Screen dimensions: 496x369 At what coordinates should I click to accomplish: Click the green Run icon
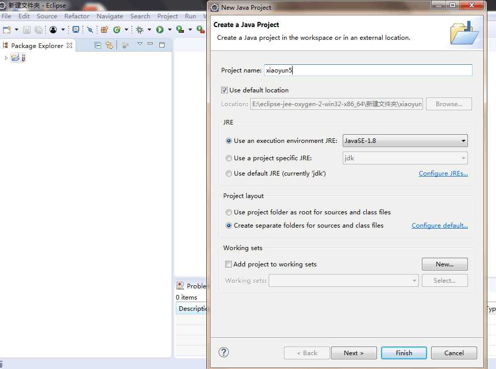(160, 30)
